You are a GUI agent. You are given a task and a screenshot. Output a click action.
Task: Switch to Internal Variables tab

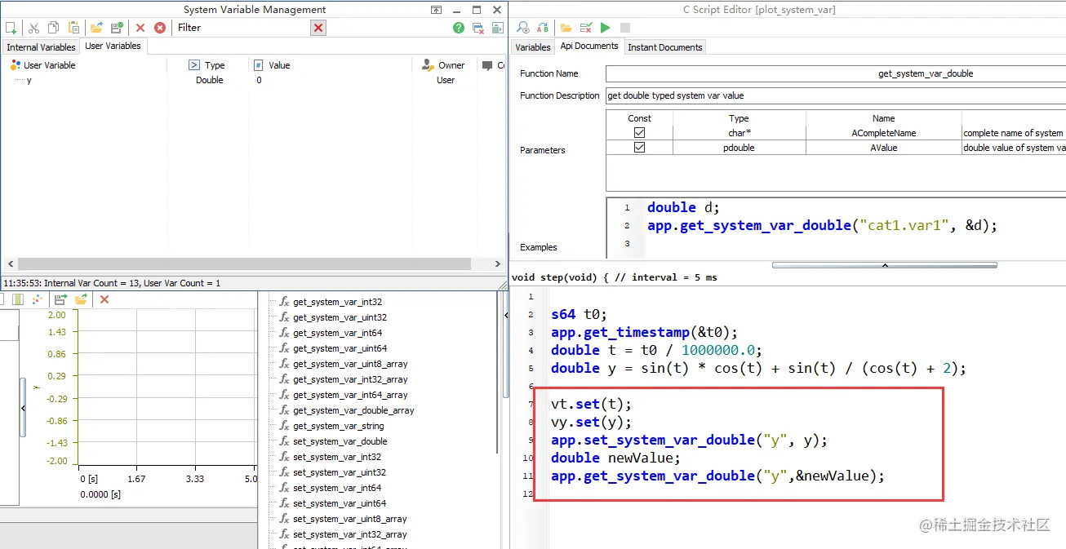coord(41,47)
